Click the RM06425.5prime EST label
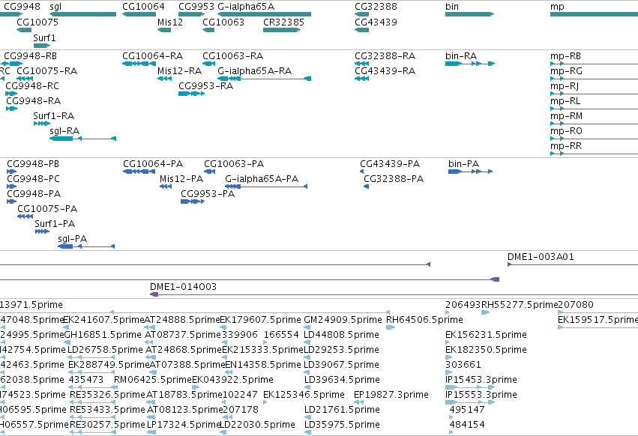This screenshot has width=638, height=436. pos(153,380)
